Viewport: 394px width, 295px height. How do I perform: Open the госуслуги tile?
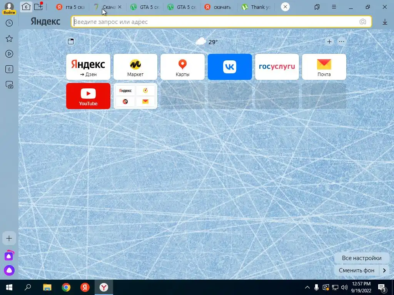(x=277, y=67)
